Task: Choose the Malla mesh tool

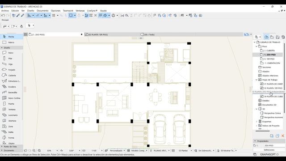Action: coord(11,132)
